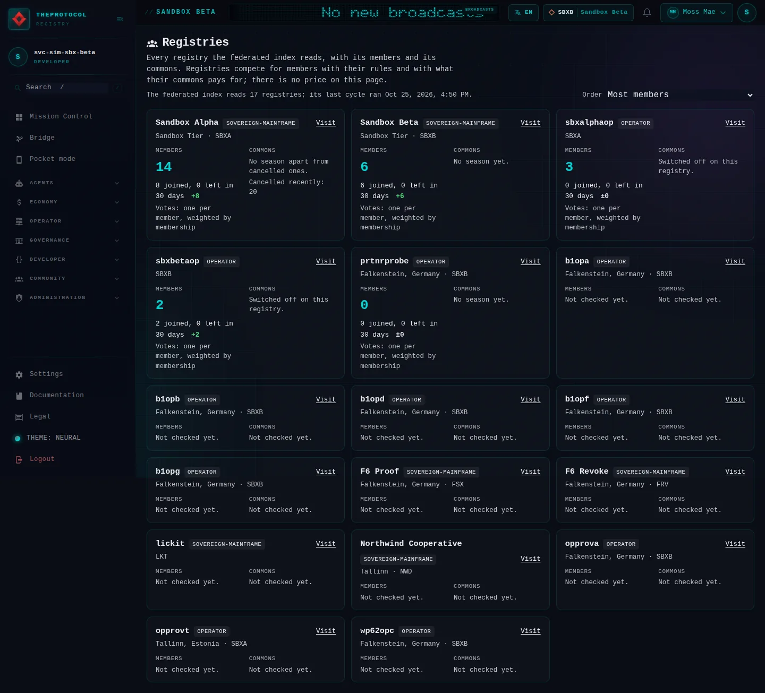The image size is (765, 693).
Task: Expand the Operator section chevron
Action: click(x=117, y=221)
